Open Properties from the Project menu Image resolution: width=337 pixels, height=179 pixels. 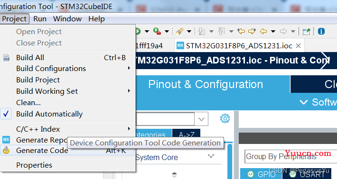pos(68,165)
